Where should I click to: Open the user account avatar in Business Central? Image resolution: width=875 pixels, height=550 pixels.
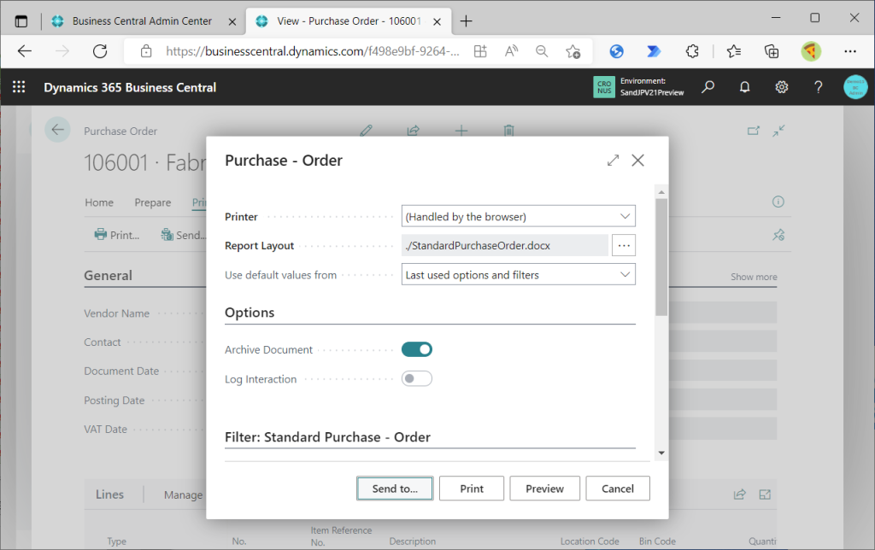tap(855, 87)
